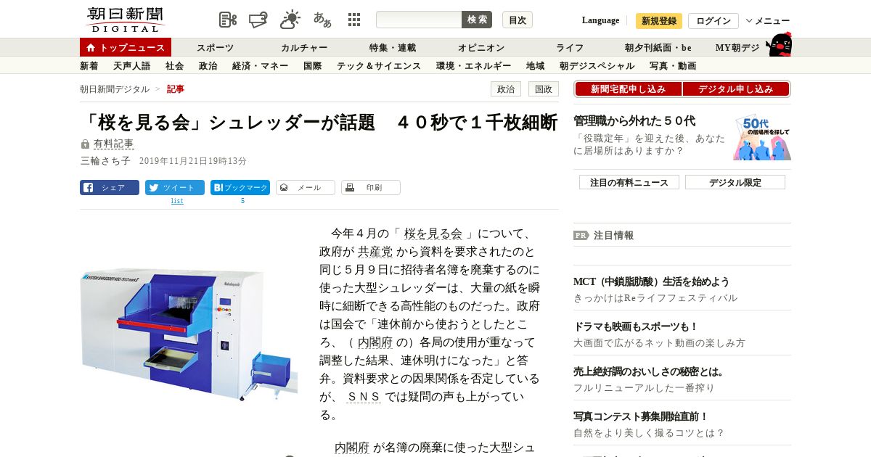Screen dimensions: 871x457
Task: Click the Hatena B! bookmark icon
Action: (x=218, y=187)
